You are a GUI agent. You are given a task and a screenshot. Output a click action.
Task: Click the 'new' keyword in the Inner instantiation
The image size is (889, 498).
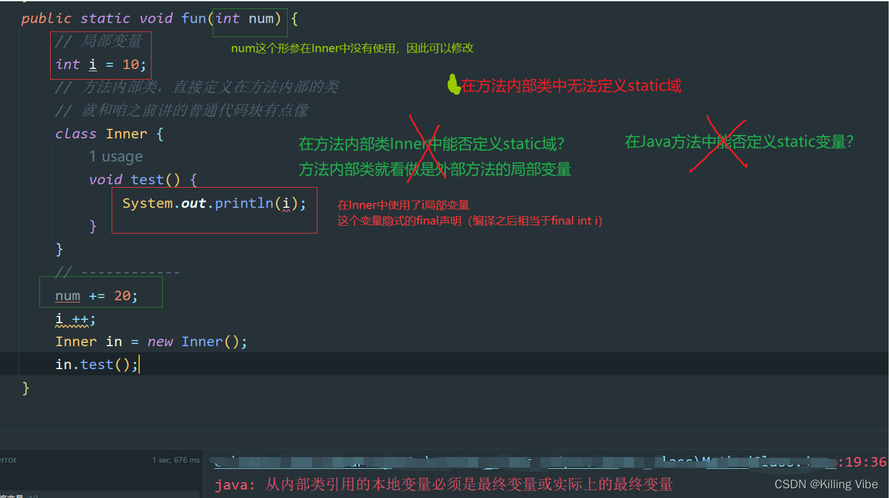click(x=161, y=341)
